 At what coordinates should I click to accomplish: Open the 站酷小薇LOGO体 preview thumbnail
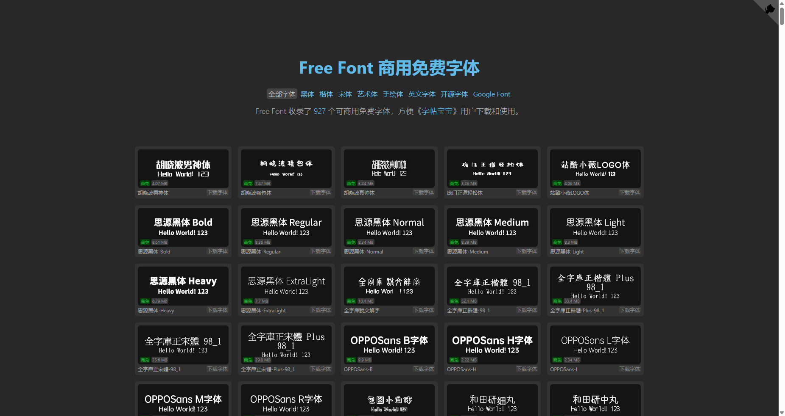pos(595,168)
